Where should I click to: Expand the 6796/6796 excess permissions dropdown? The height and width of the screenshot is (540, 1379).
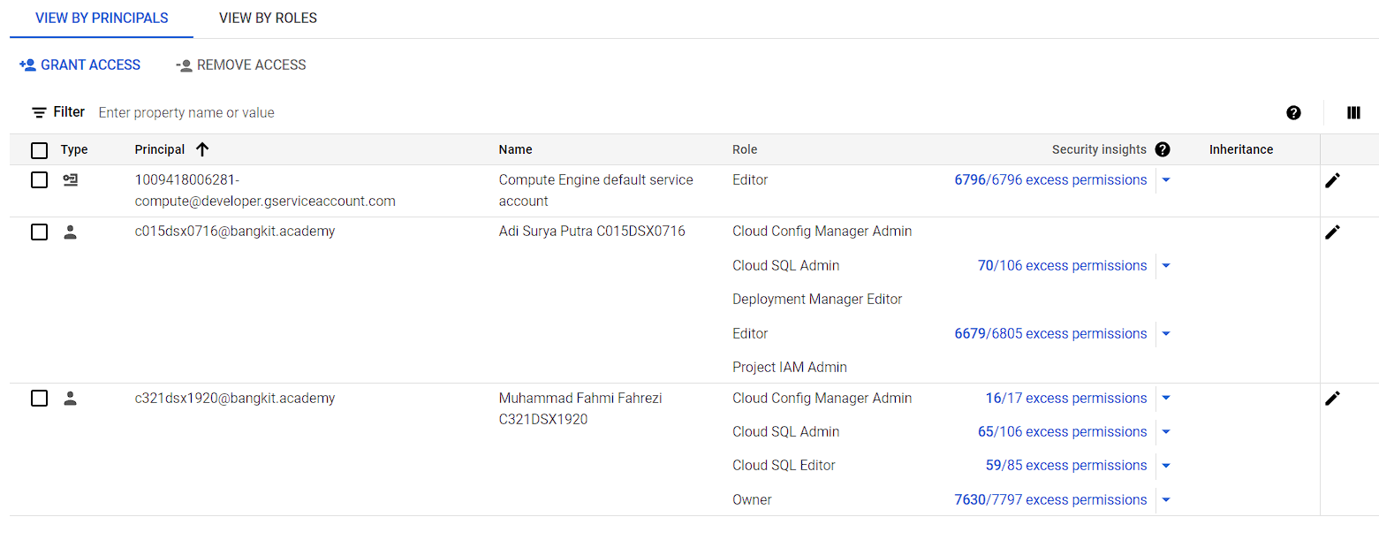[x=1166, y=180]
